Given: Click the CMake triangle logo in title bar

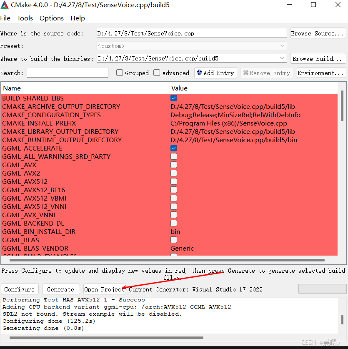Looking at the screenshot, I should [x=5, y=5].
